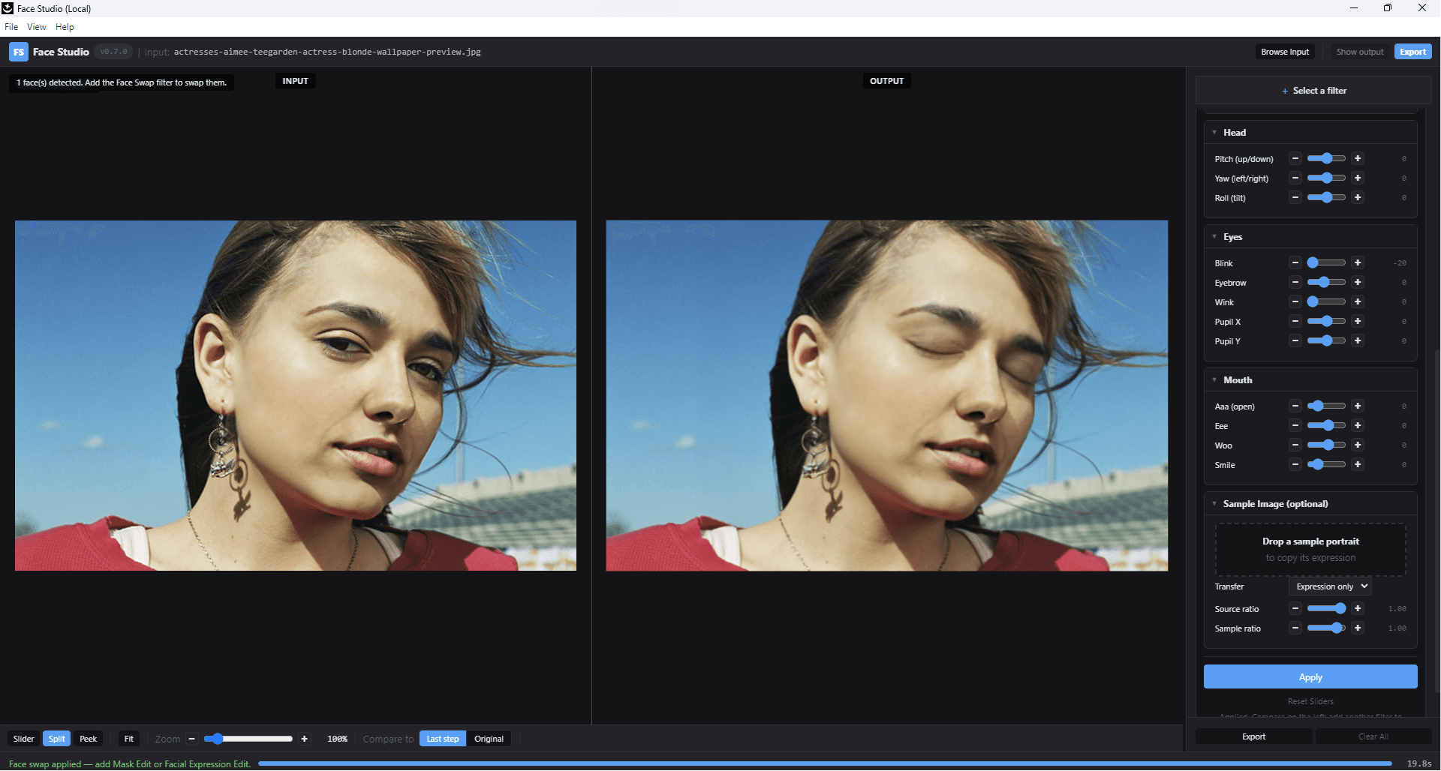Screen dimensions: 1441x771
Task: Compare output to Original
Action: 489,739
